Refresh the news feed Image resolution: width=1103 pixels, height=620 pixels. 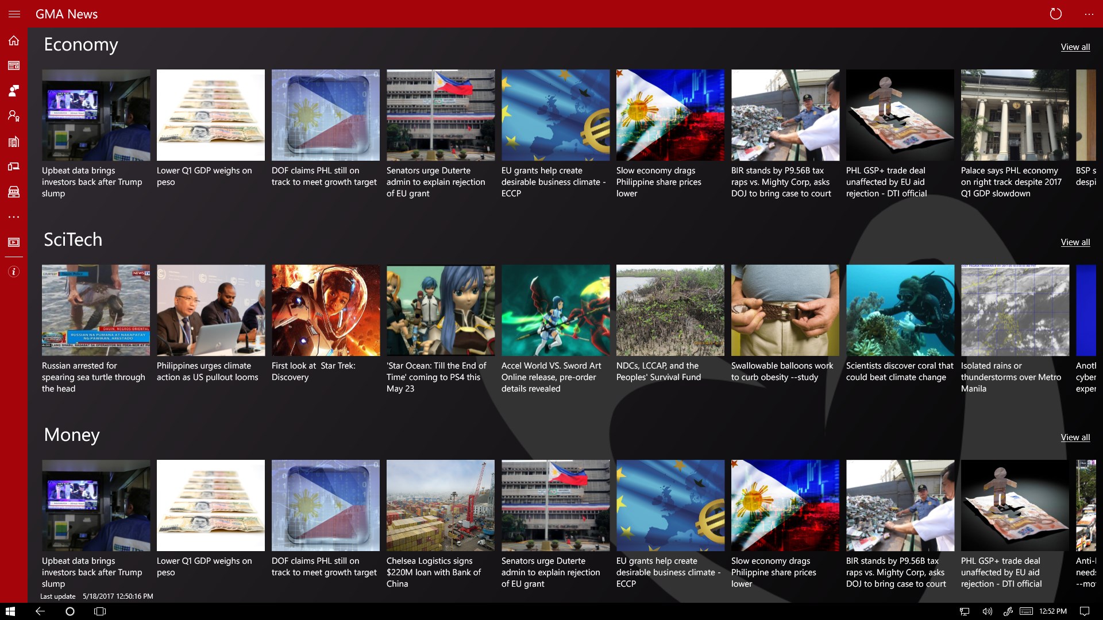1055,14
